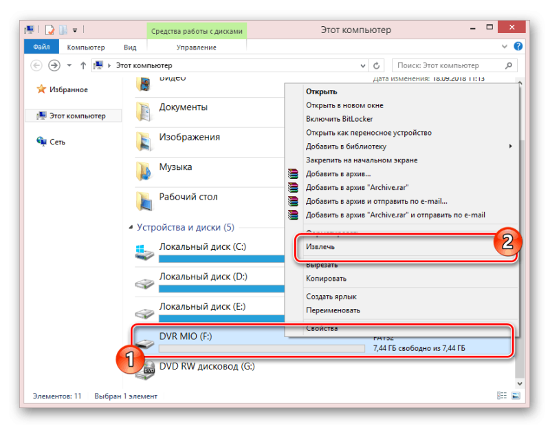Go back with the back arrow
This screenshot has height=428, width=550.
click(x=36, y=65)
